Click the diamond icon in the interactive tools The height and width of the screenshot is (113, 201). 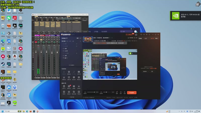(x=74, y=77)
